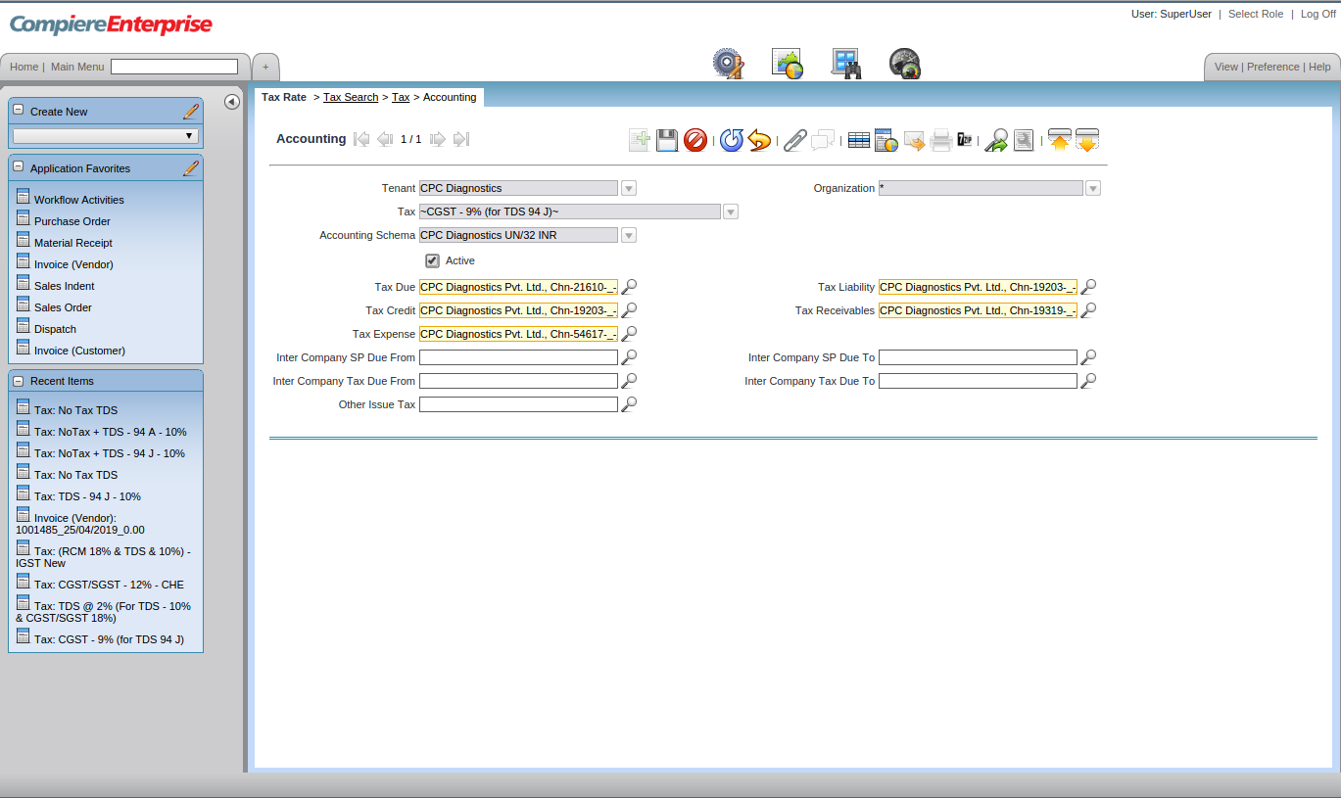Click the red Delete/cancel toolbar icon
The height and width of the screenshot is (798, 1341).
695,140
